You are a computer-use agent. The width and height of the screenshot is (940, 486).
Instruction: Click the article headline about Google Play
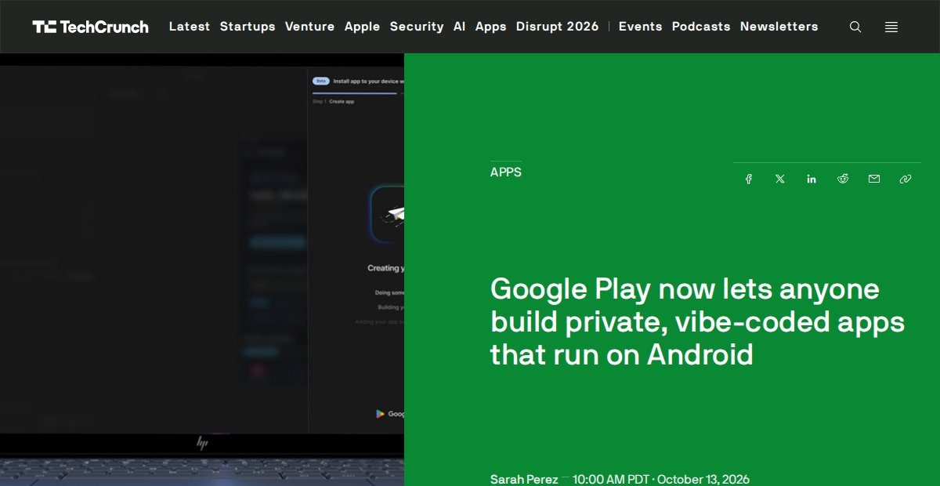coord(697,322)
